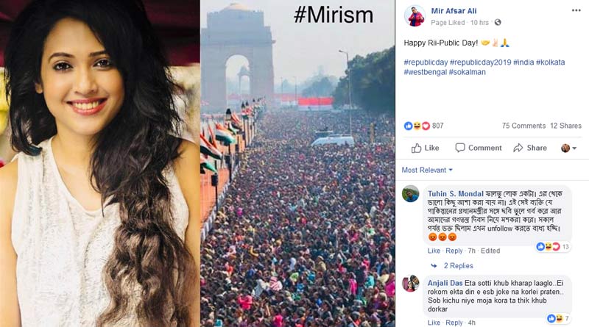View reactions on Tuhin's comment showing 13
Viewport: 589px width, 327px height.
click(x=553, y=246)
